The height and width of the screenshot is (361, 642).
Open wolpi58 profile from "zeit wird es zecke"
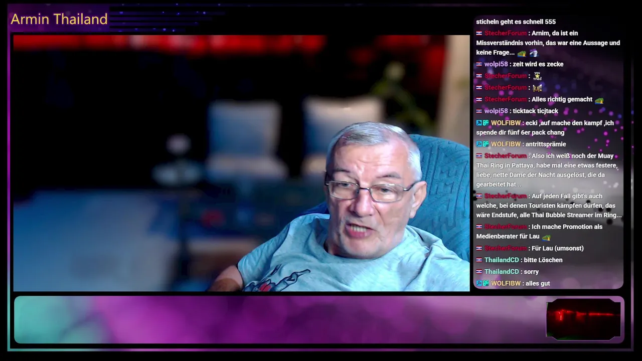click(496, 64)
